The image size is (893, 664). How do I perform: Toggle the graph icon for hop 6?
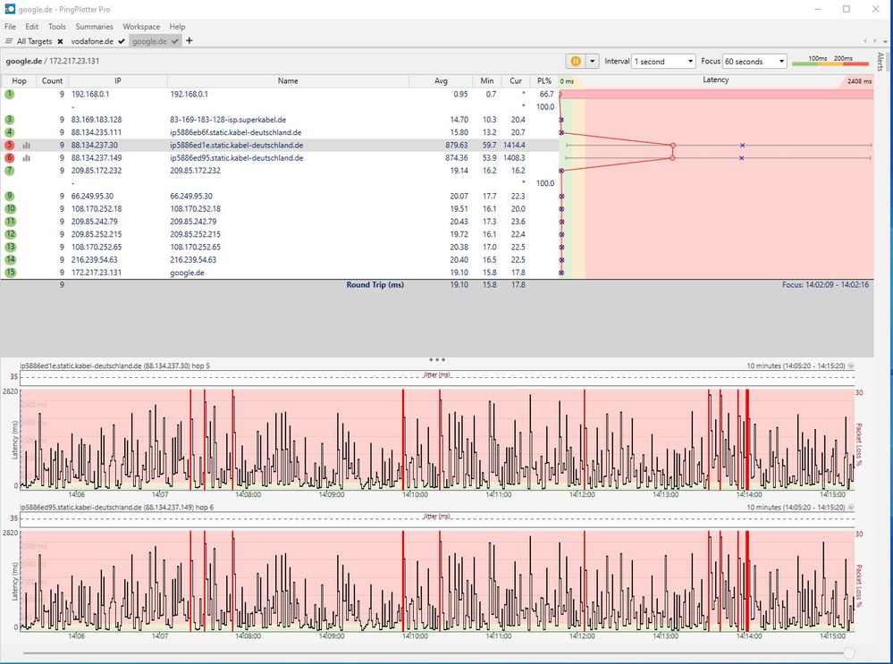[x=26, y=158]
